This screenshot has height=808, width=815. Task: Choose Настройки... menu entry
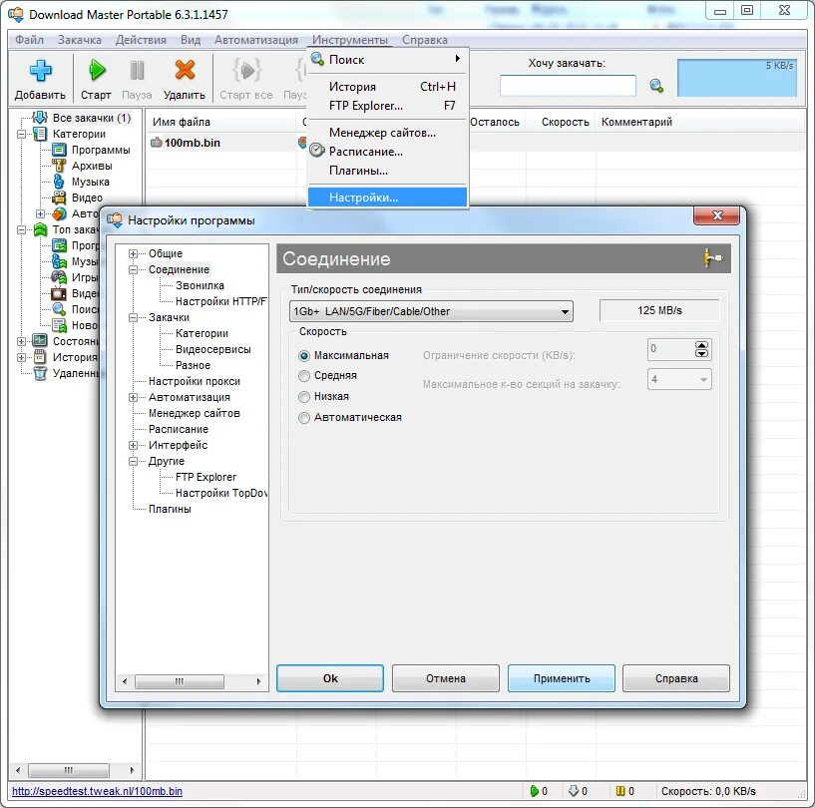(388, 198)
